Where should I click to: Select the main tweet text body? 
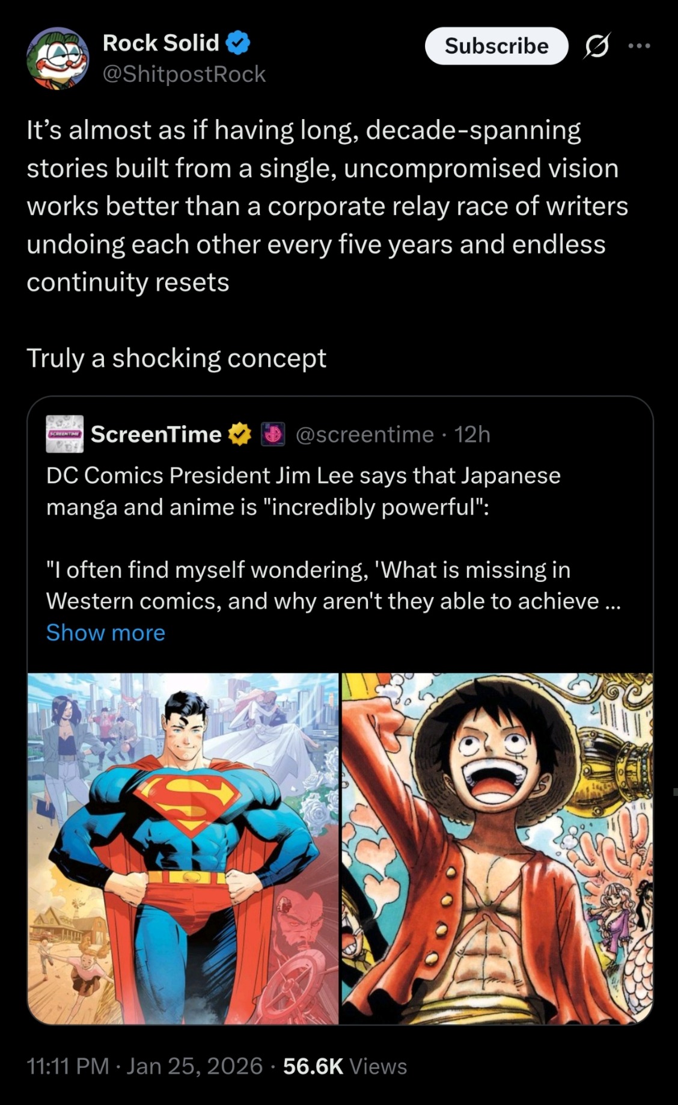(x=328, y=243)
